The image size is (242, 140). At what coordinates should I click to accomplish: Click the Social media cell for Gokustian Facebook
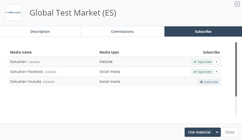pos(110,72)
